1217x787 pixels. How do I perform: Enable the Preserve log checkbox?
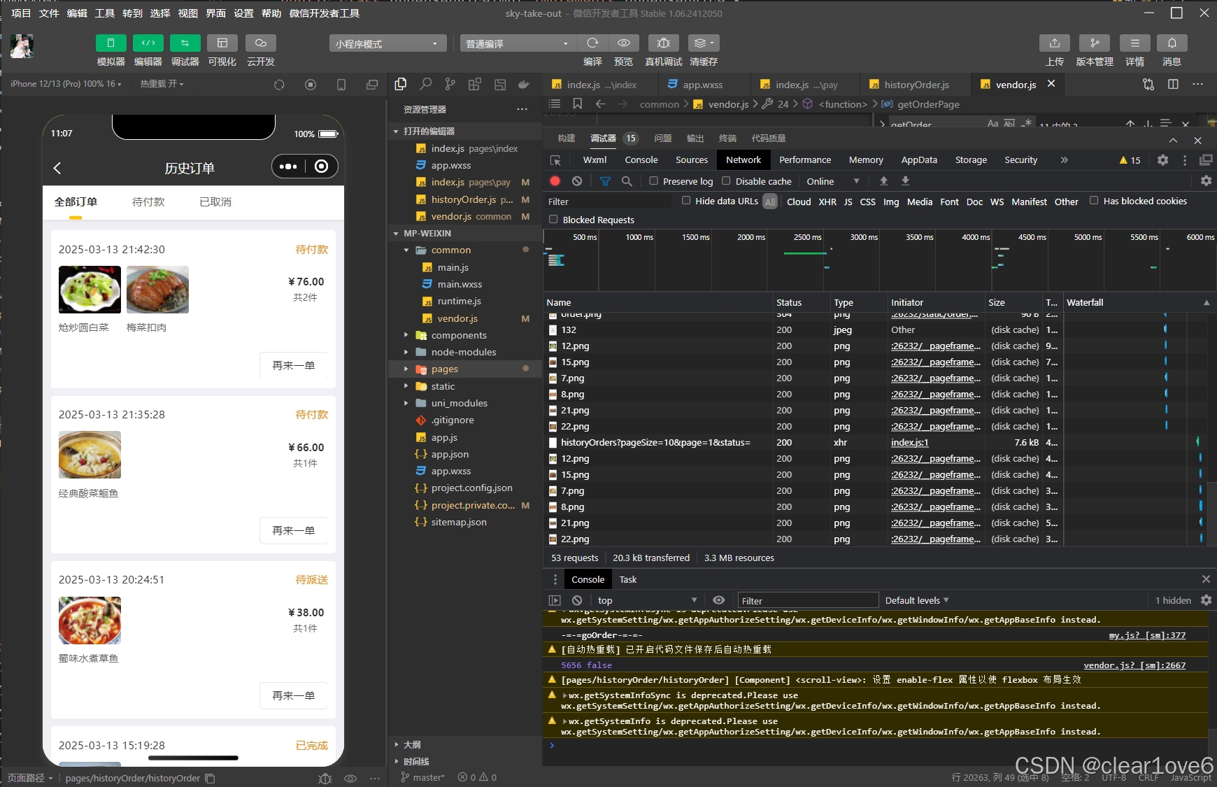[x=653, y=180]
